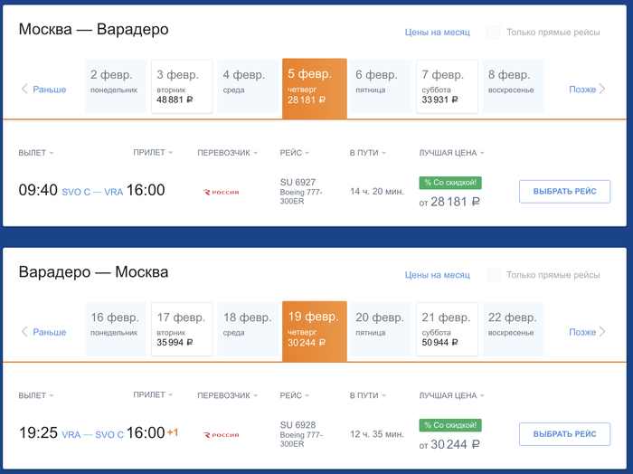The image size is (633, 474).
Task: Select the 3 февр. date tab
Action: point(182,87)
